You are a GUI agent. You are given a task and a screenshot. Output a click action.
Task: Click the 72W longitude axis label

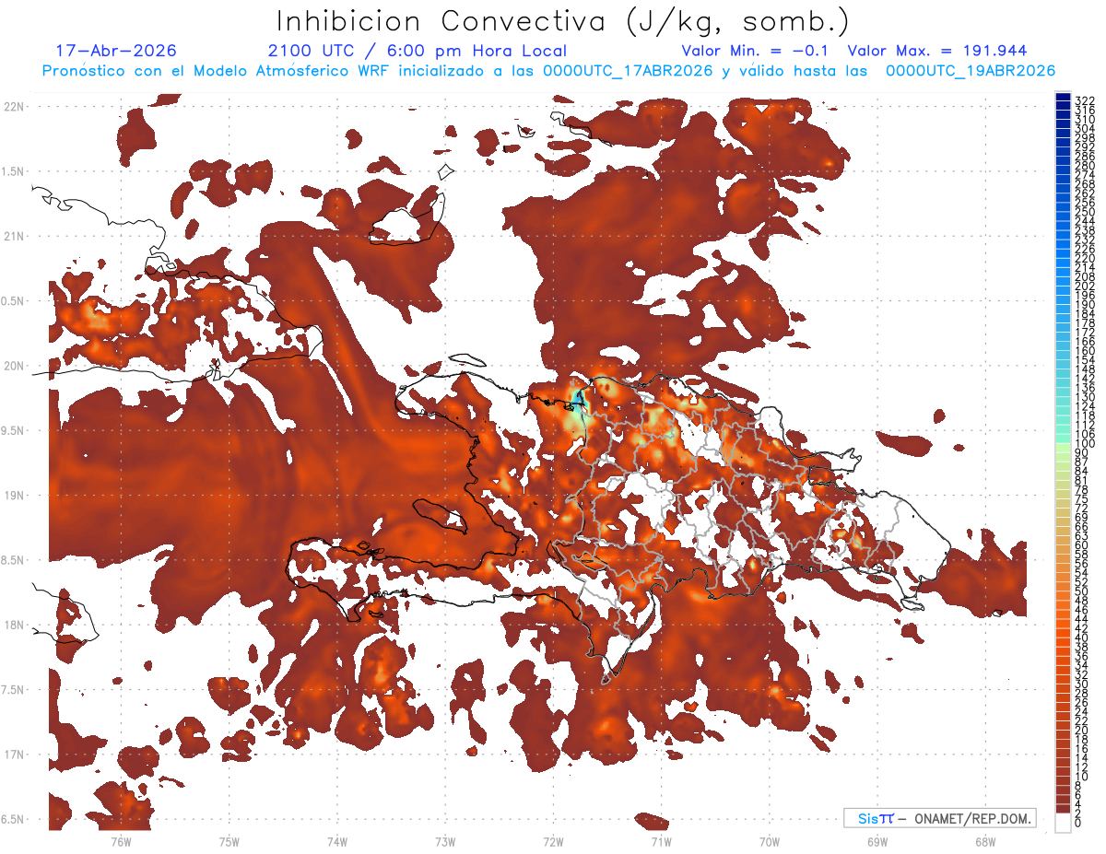(x=553, y=841)
